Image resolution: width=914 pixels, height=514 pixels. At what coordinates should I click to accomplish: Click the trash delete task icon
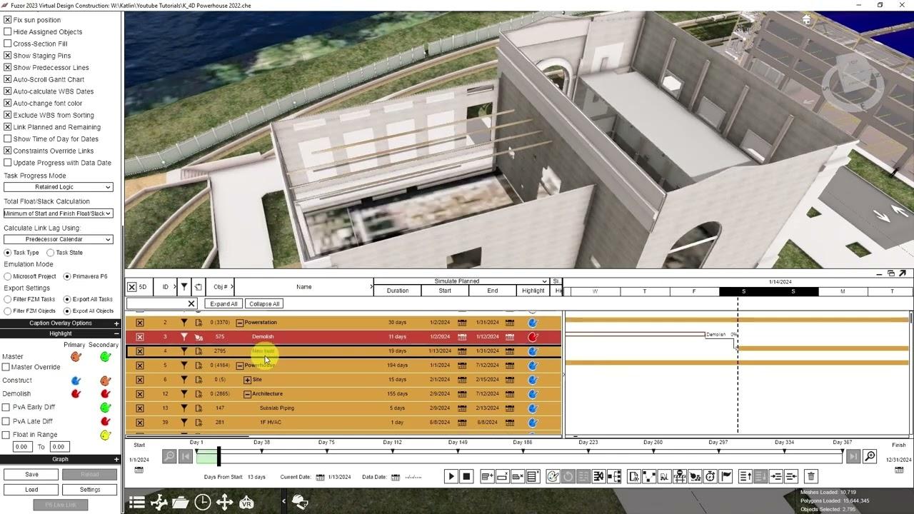810,476
